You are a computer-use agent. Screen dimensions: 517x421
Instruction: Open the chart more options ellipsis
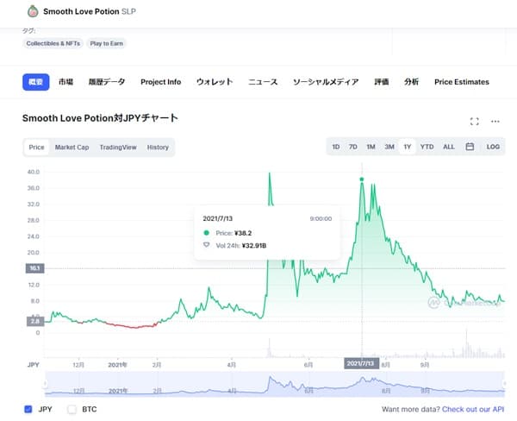495,122
